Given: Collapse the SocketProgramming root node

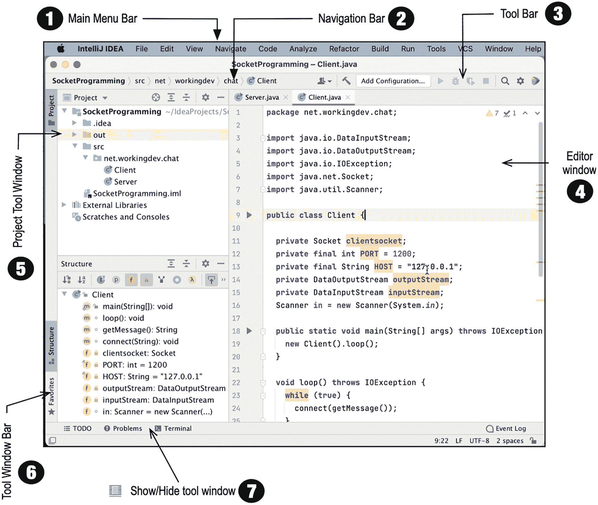Looking at the screenshot, I should coord(64,111).
